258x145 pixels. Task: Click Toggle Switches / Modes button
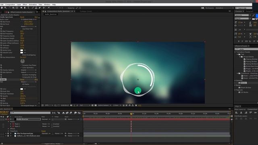[x=52, y=144]
